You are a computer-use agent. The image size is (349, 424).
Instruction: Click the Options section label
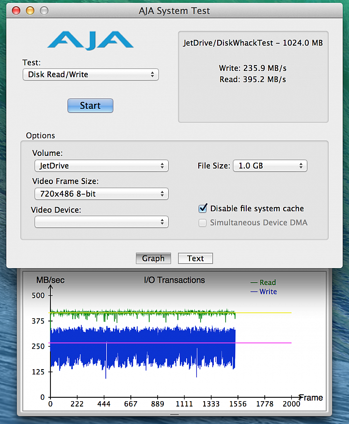coord(41,136)
